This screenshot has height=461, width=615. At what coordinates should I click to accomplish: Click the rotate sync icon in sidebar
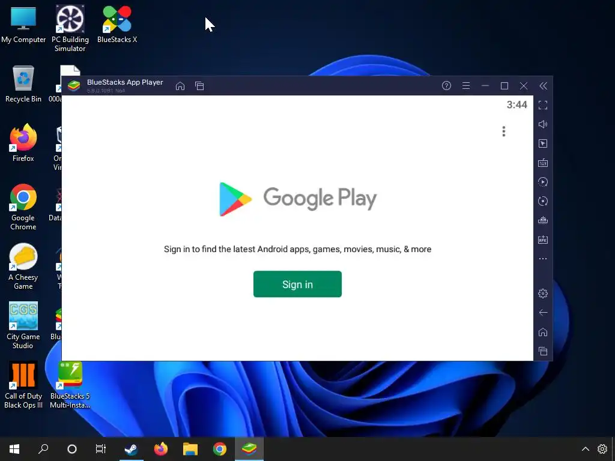[x=543, y=201]
